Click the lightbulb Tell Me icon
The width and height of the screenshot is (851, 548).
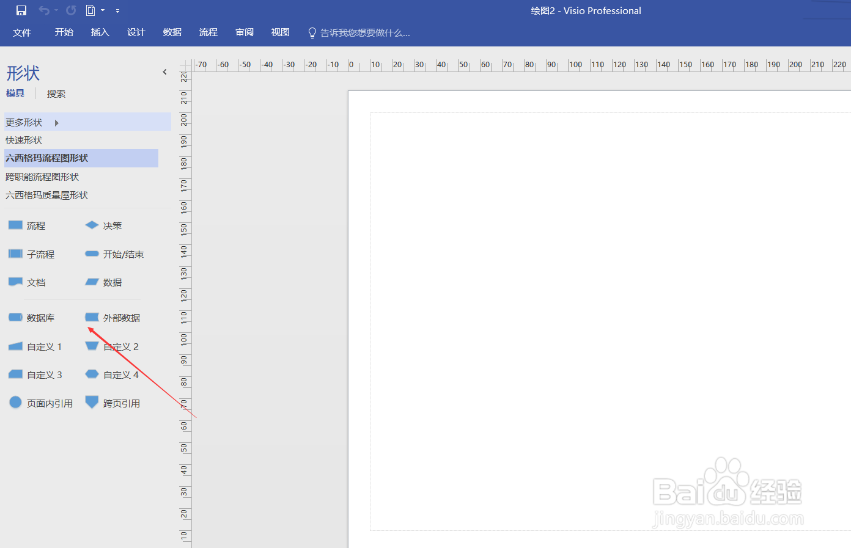click(x=312, y=33)
